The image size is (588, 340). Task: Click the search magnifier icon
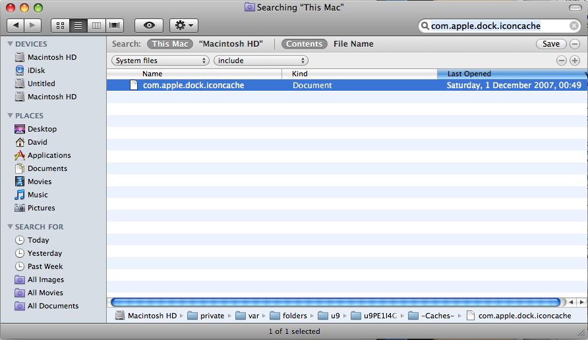(425, 26)
